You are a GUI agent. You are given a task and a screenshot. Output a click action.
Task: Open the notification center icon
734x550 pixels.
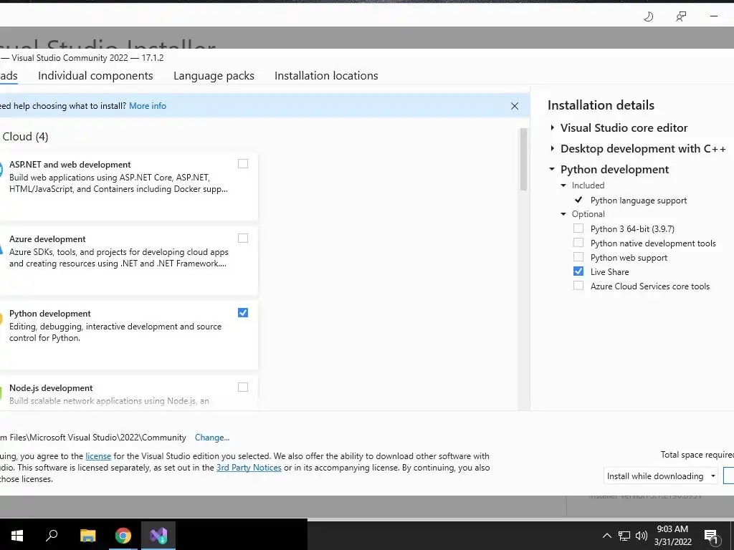coord(711,536)
